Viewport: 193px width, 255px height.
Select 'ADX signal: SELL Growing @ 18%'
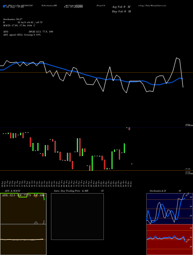22,35
